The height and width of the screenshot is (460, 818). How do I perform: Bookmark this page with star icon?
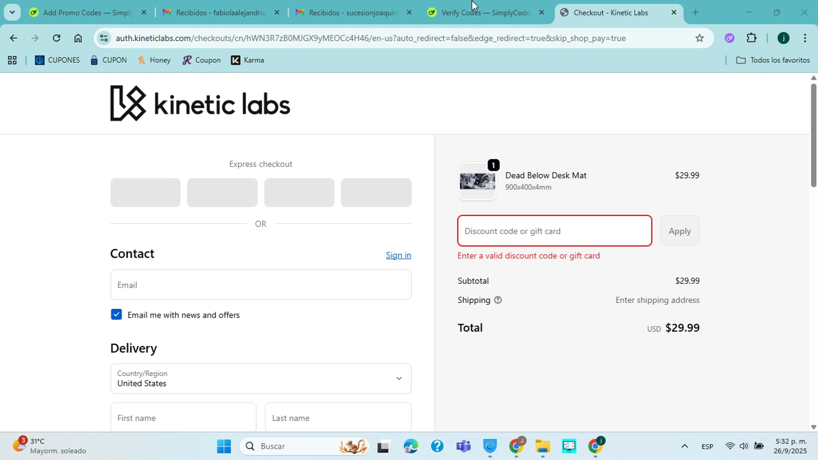pos(700,38)
